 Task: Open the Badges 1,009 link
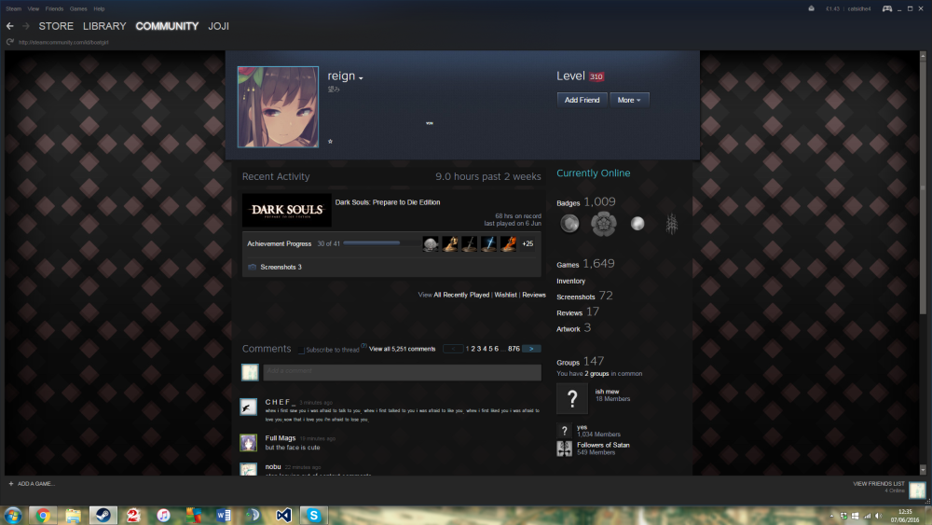coord(586,202)
